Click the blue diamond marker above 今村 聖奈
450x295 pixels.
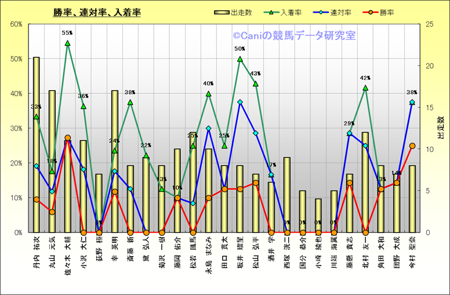click(x=412, y=102)
